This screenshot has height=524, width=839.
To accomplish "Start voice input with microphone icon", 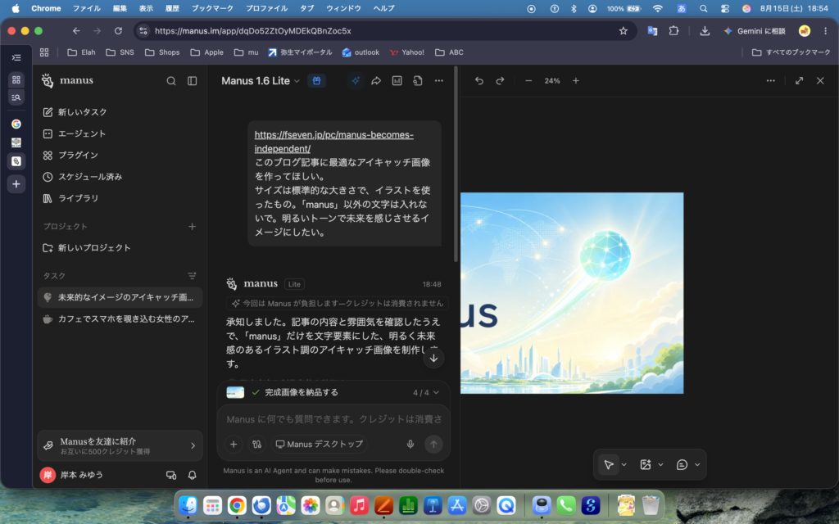I will (x=410, y=444).
